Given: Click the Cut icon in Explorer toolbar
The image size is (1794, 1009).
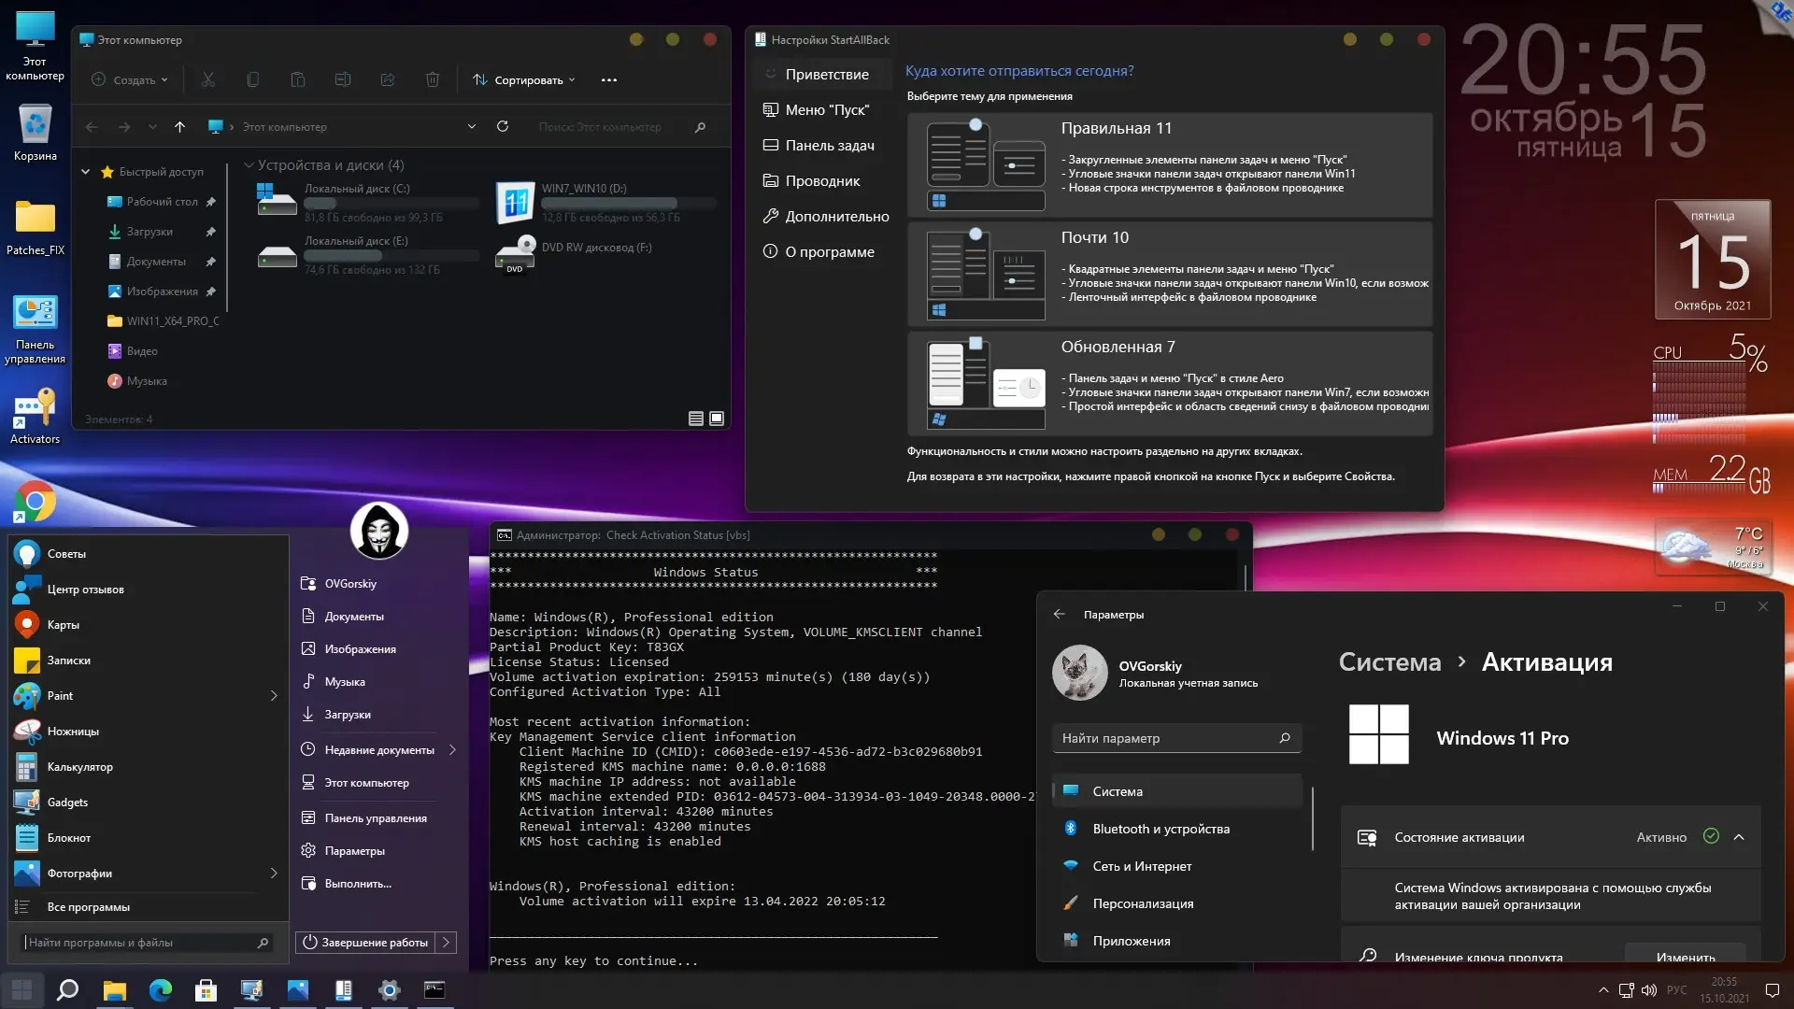Looking at the screenshot, I should point(208,80).
